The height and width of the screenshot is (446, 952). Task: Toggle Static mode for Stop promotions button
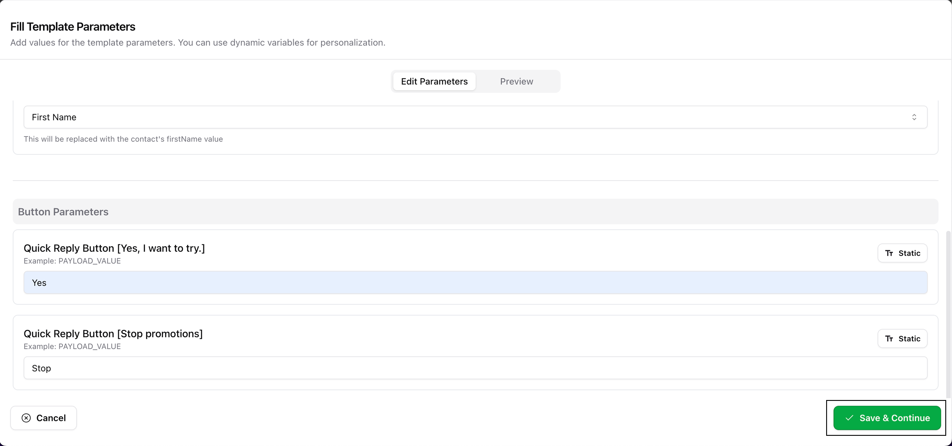(x=902, y=339)
